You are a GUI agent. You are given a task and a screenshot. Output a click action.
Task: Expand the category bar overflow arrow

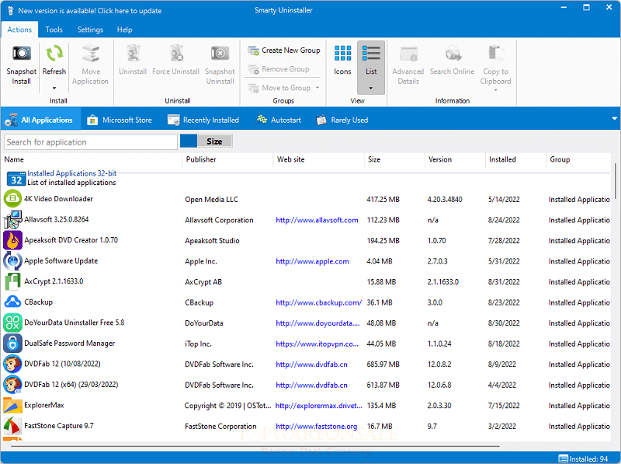[x=615, y=119]
